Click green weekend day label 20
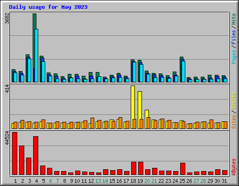 point(147,181)
